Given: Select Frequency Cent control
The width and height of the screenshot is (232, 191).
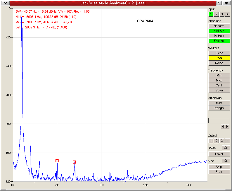Looking at the screenshot, I should (x=219, y=85).
